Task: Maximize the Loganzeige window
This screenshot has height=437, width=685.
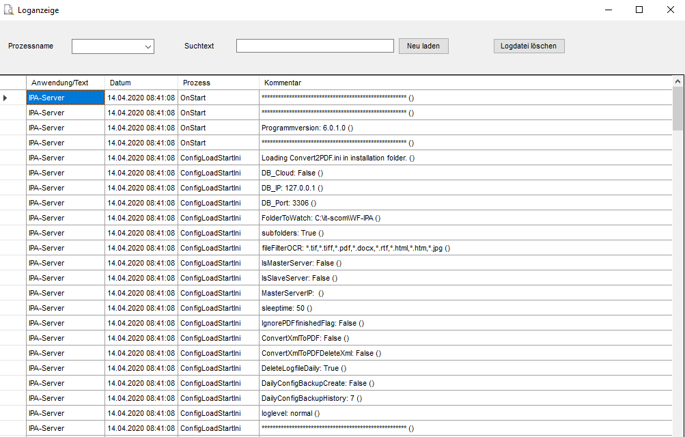Action: (x=639, y=10)
